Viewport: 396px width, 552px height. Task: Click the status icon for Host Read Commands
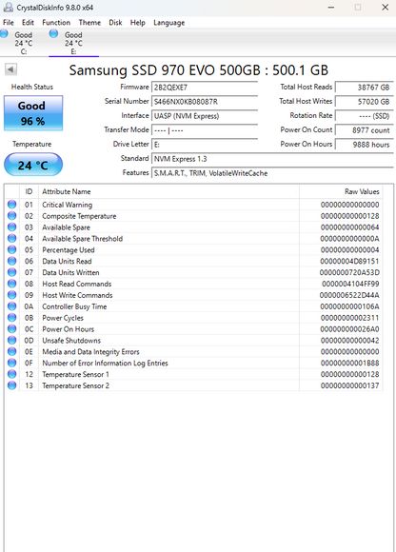tap(12, 284)
